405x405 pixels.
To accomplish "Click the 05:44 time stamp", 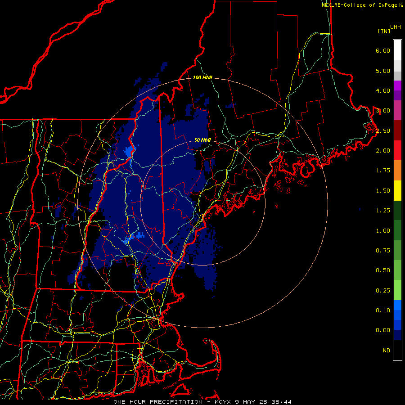I will pos(281,402).
